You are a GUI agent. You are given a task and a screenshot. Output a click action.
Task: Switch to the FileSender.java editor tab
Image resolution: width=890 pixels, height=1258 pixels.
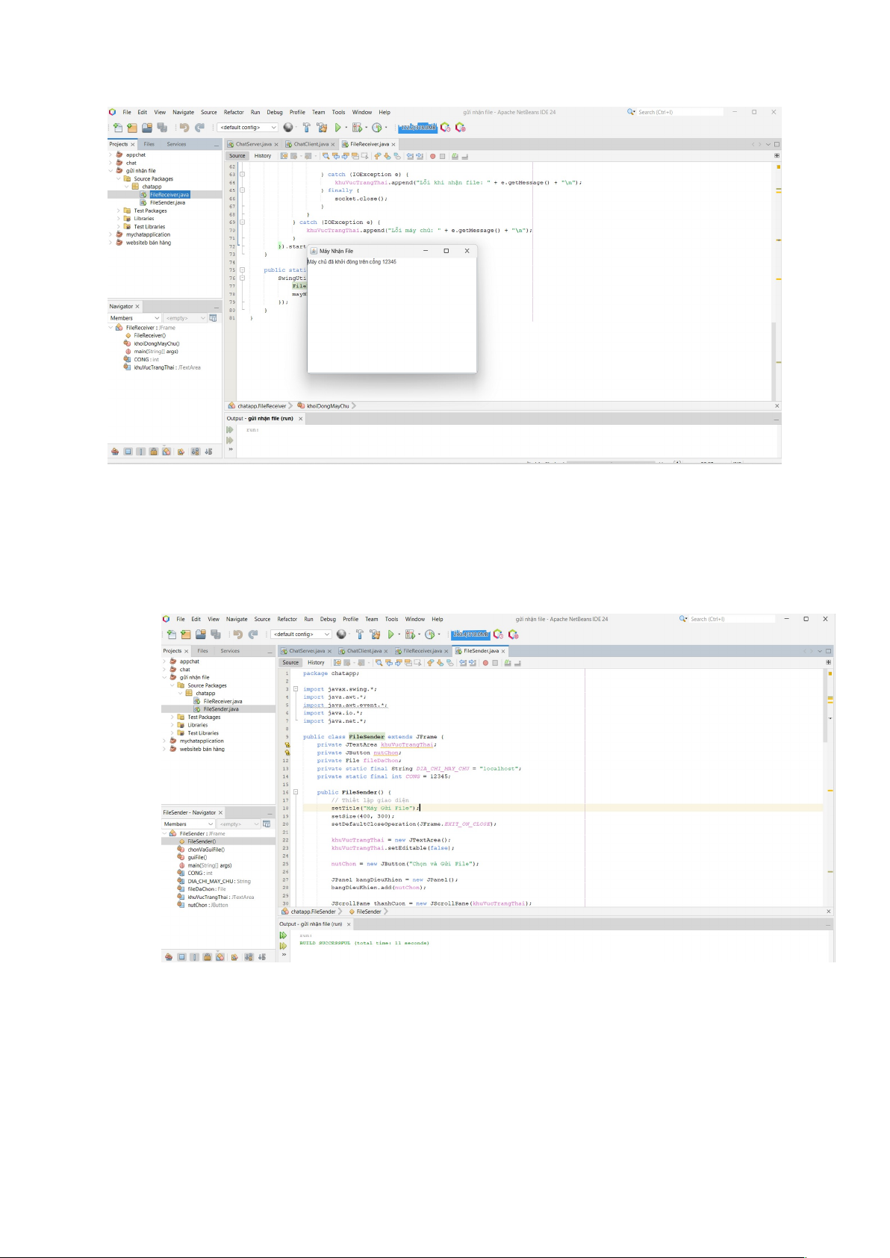click(481, 651)
